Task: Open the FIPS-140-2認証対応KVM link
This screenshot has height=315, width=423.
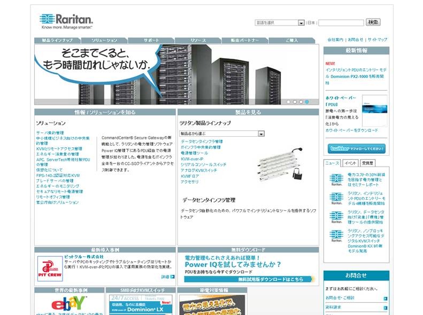Action: (58, 175)
